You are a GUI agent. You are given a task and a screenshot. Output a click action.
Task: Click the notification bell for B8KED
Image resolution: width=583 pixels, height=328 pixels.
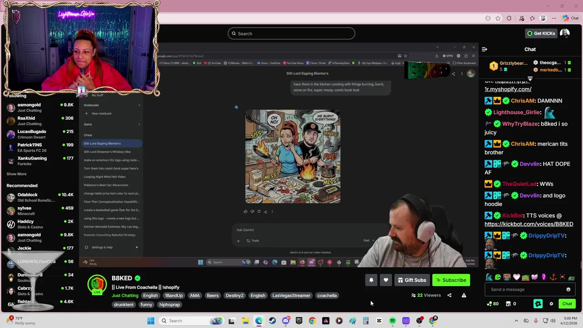point(371,280)
